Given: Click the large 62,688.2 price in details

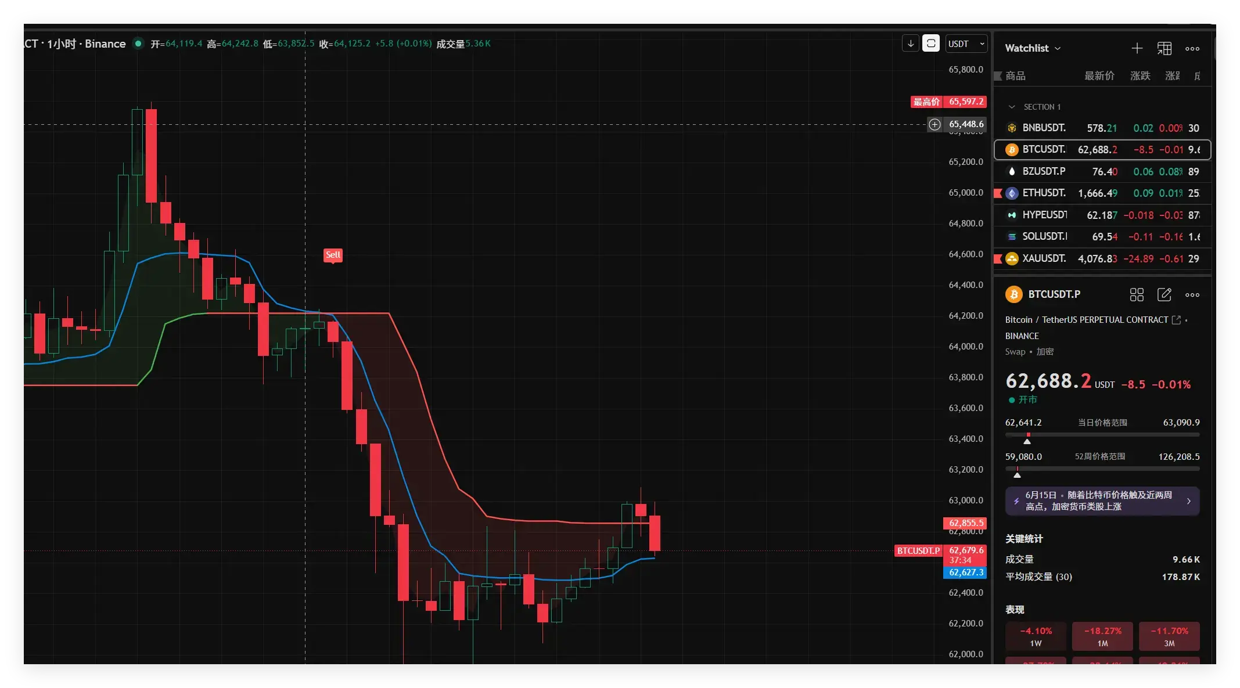Looking at the screenshot, I should point(1048,381).
